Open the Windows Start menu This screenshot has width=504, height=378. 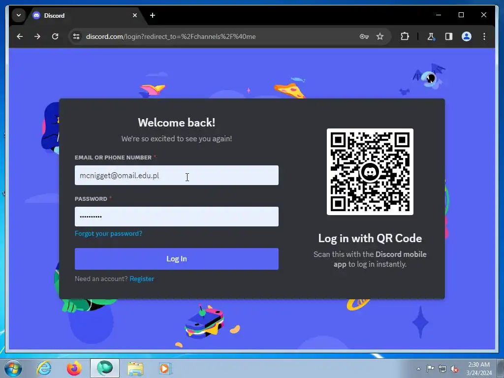(13, 368)
